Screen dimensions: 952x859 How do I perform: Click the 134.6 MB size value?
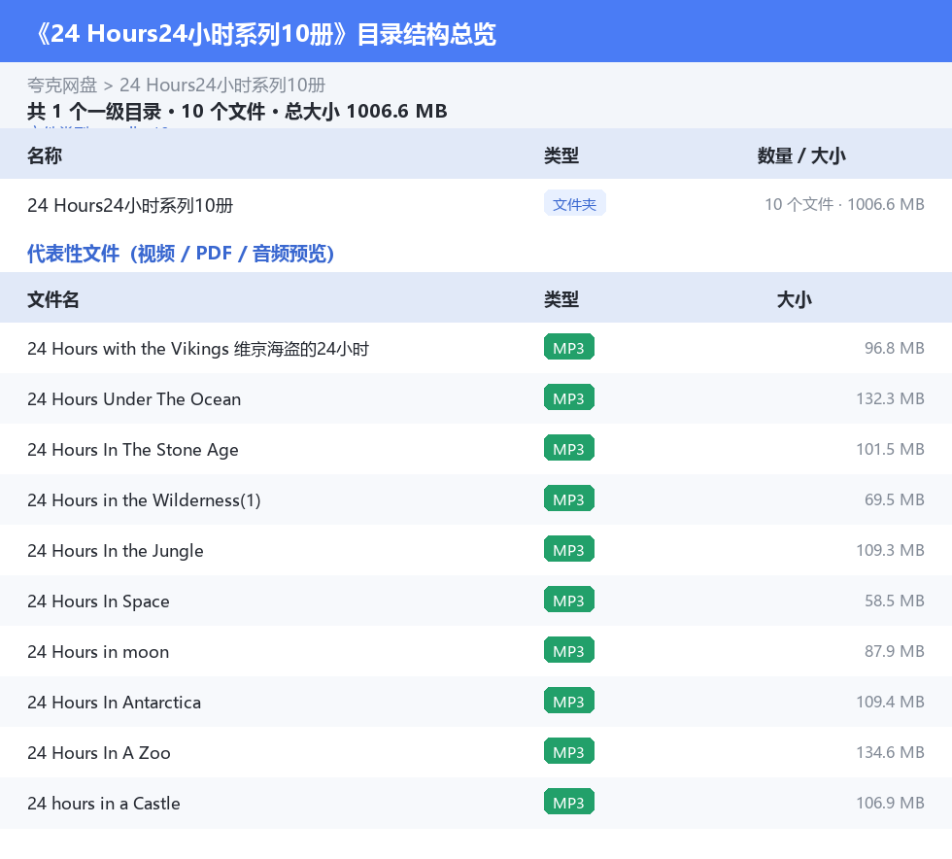point(890,751)
